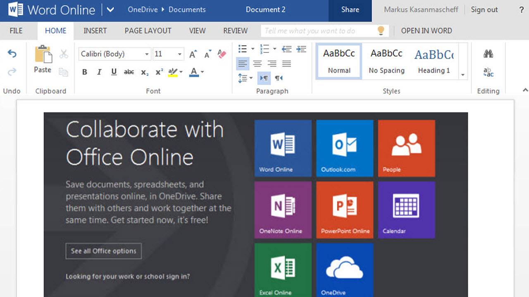Screen dimensions: 529x297
Task: Select the strikethrough icon
Action: (x=129, y=72)
